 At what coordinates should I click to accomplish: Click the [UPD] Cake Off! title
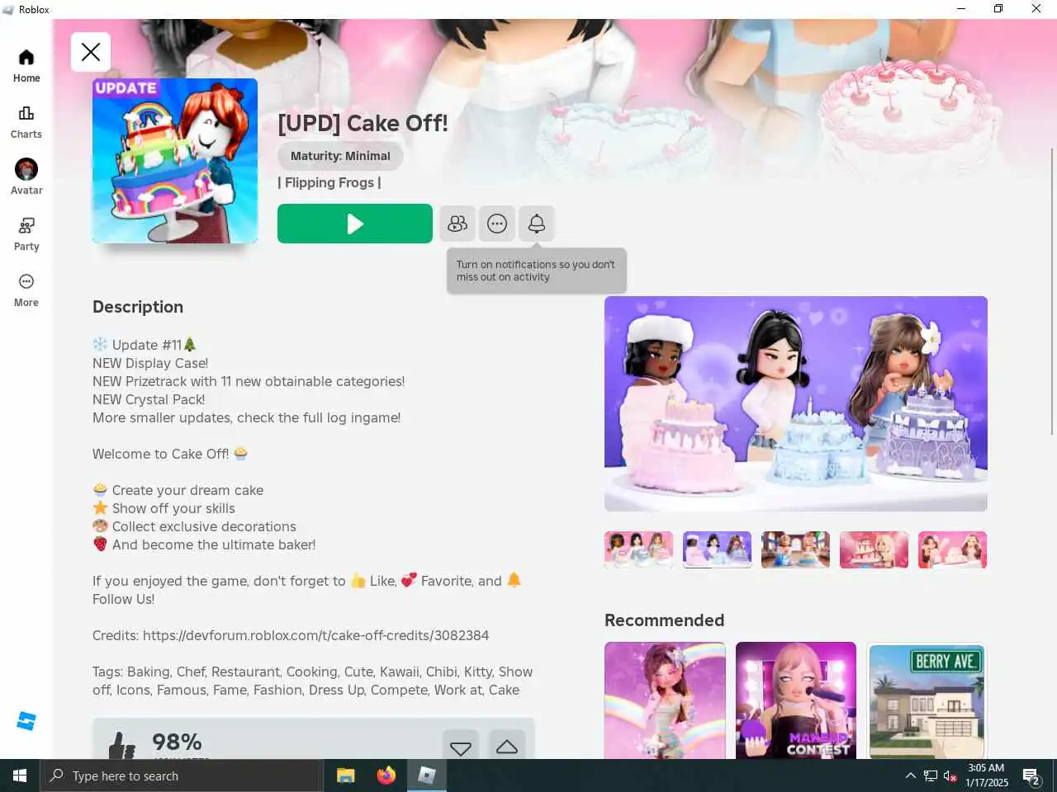tap(363, 123)
